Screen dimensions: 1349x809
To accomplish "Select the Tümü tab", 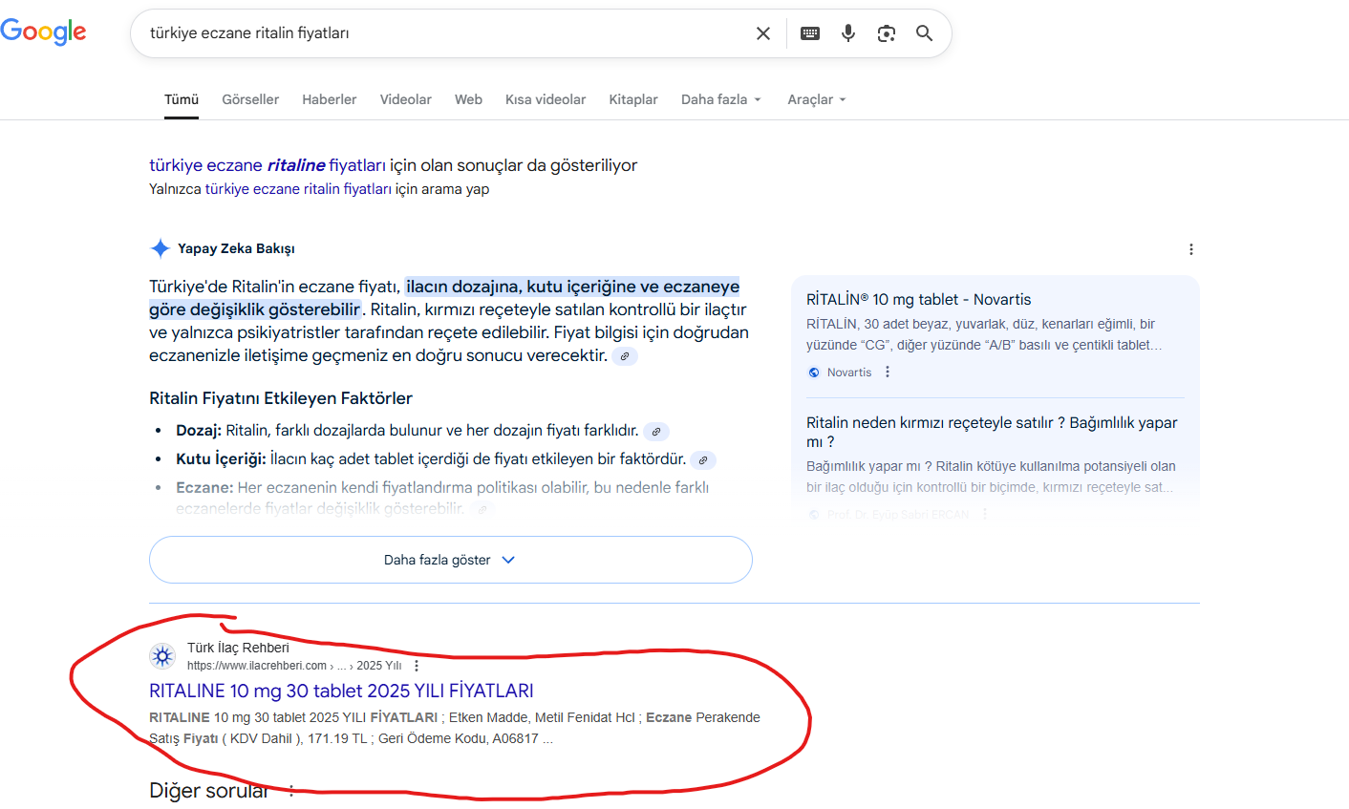I will [182, 99].
